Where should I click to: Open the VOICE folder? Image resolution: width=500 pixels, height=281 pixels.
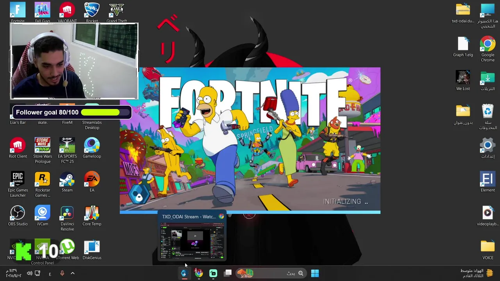click(487, 250)
